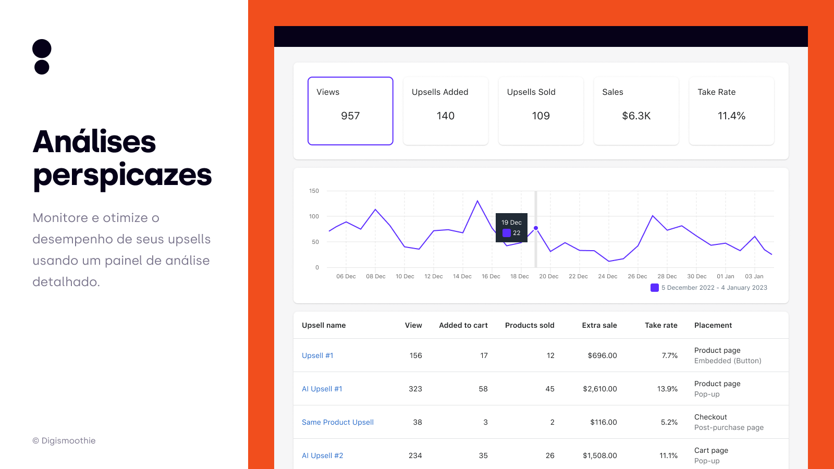Click the Products sold column header
Image resolution: width=834 pixels, height=469 pixels.
coord(530,325)
